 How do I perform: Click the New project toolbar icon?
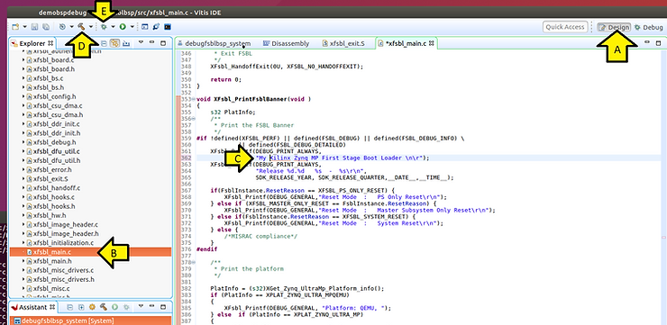(x=15, y=27)
